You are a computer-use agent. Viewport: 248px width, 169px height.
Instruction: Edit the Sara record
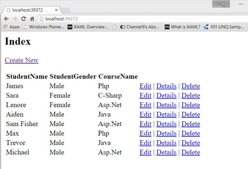point(145,96)
